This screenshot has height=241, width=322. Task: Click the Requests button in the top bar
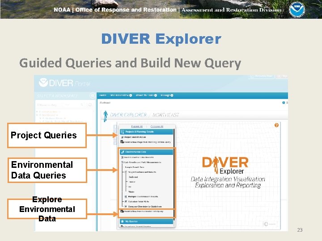point(262,76)
